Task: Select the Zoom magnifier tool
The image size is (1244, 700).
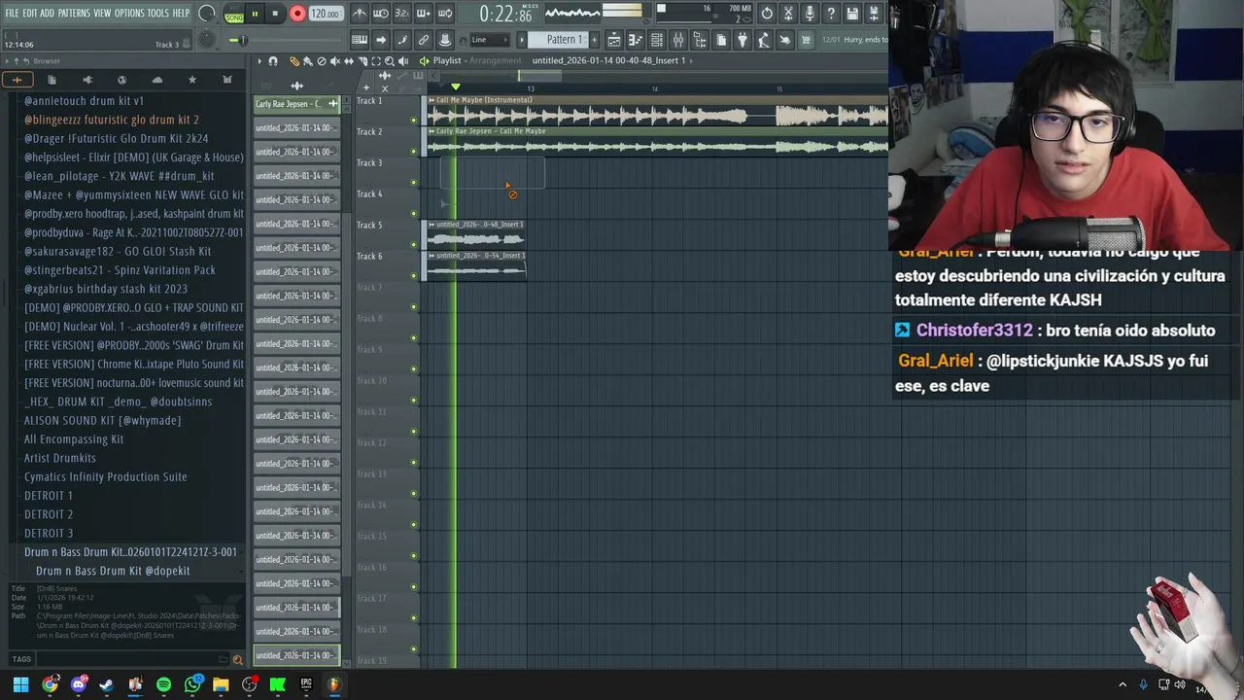Action: [x=390, y=61]
